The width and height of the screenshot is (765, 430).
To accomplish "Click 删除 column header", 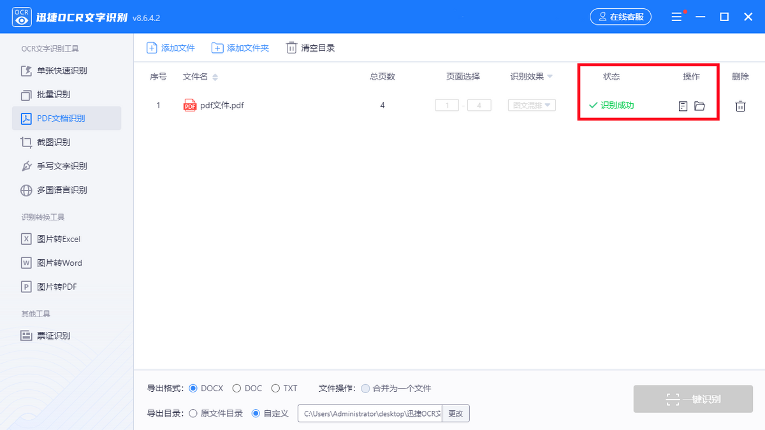I will point(740,76).
